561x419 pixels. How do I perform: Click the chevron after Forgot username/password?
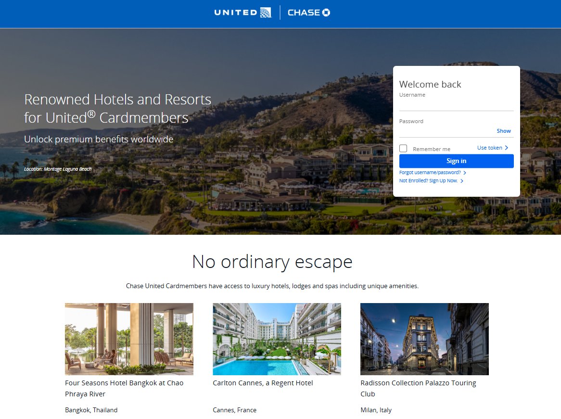click(x=465, y=173)
